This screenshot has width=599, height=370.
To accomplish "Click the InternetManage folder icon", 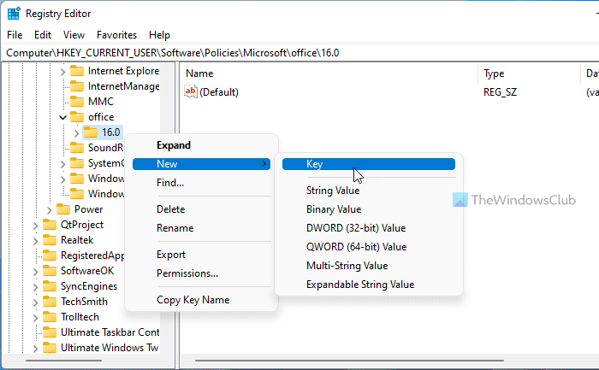I will 77,86.
